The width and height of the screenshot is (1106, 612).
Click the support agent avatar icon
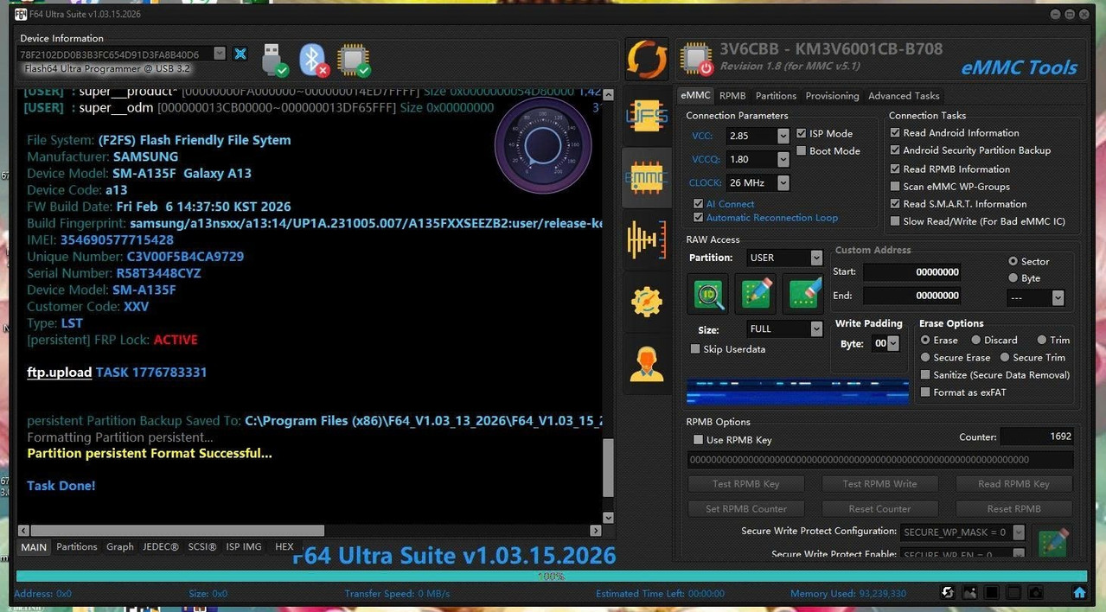(x=646, y=363)
